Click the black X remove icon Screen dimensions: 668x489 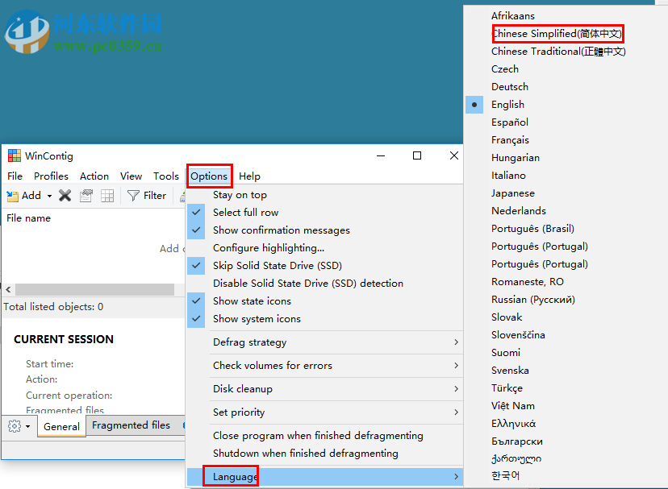tap(65, 196)
